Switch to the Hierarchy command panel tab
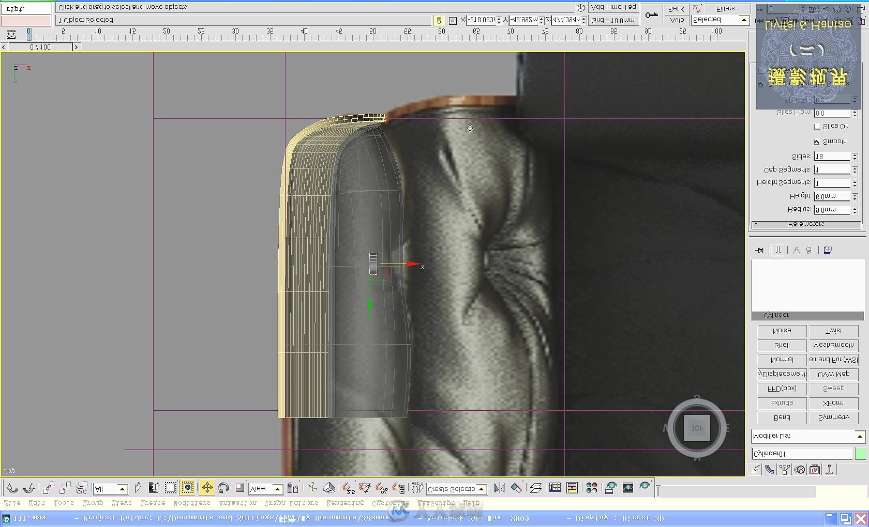 (785, 470)
